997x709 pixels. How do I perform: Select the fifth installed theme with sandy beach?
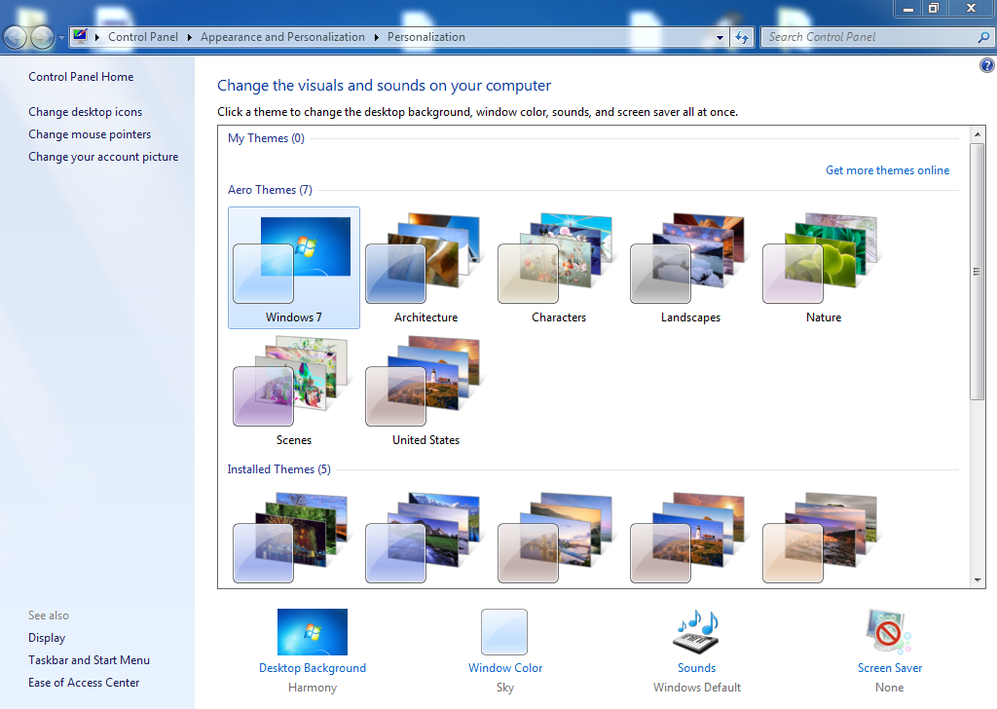pos(820,538)
